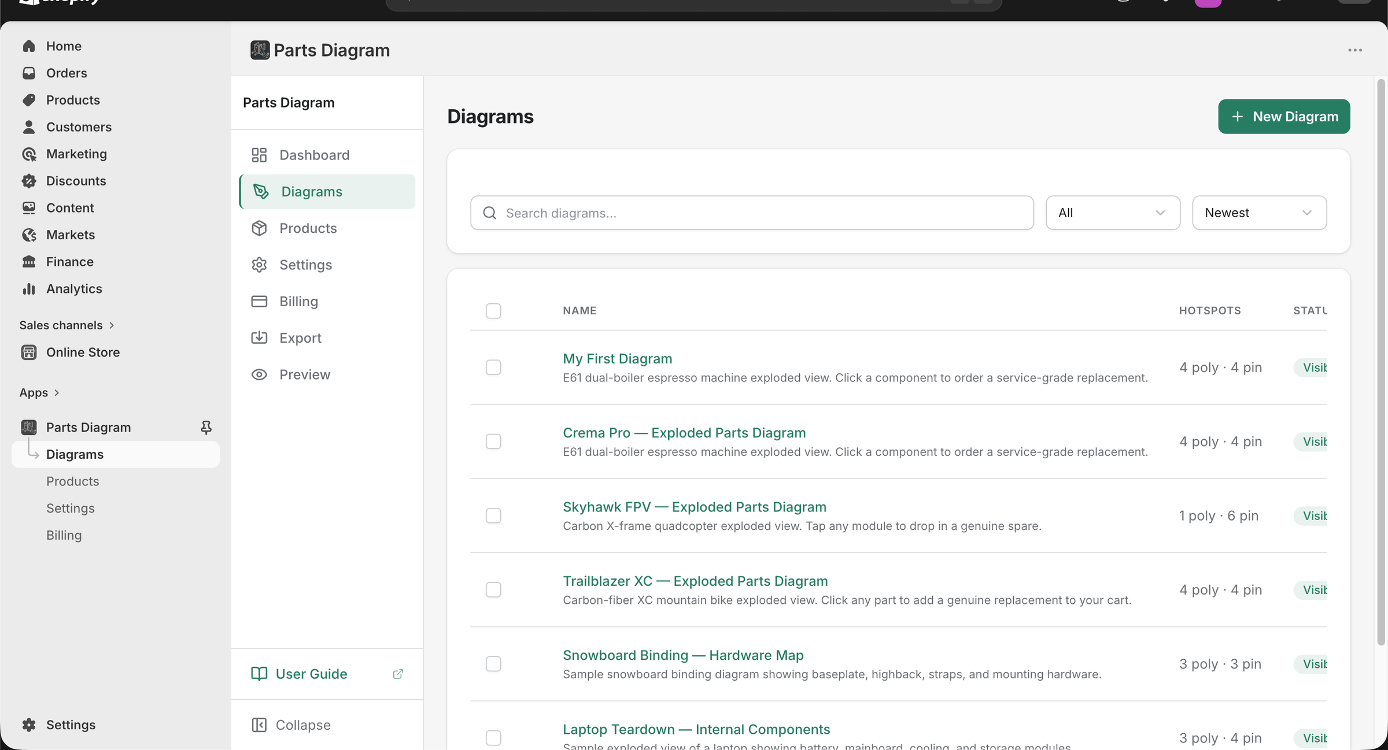The width and height of the screenshot is (1388, 750).
Task: Open the My First Diagram link
Action: tap(617, 359)
